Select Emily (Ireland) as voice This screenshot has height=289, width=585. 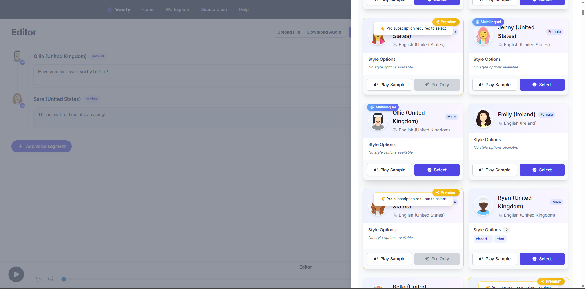click(542, 170)
